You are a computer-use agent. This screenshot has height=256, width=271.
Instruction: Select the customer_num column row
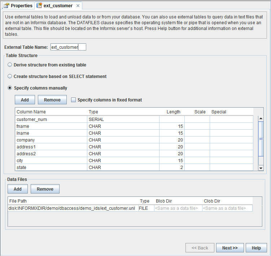pos(51,119)
